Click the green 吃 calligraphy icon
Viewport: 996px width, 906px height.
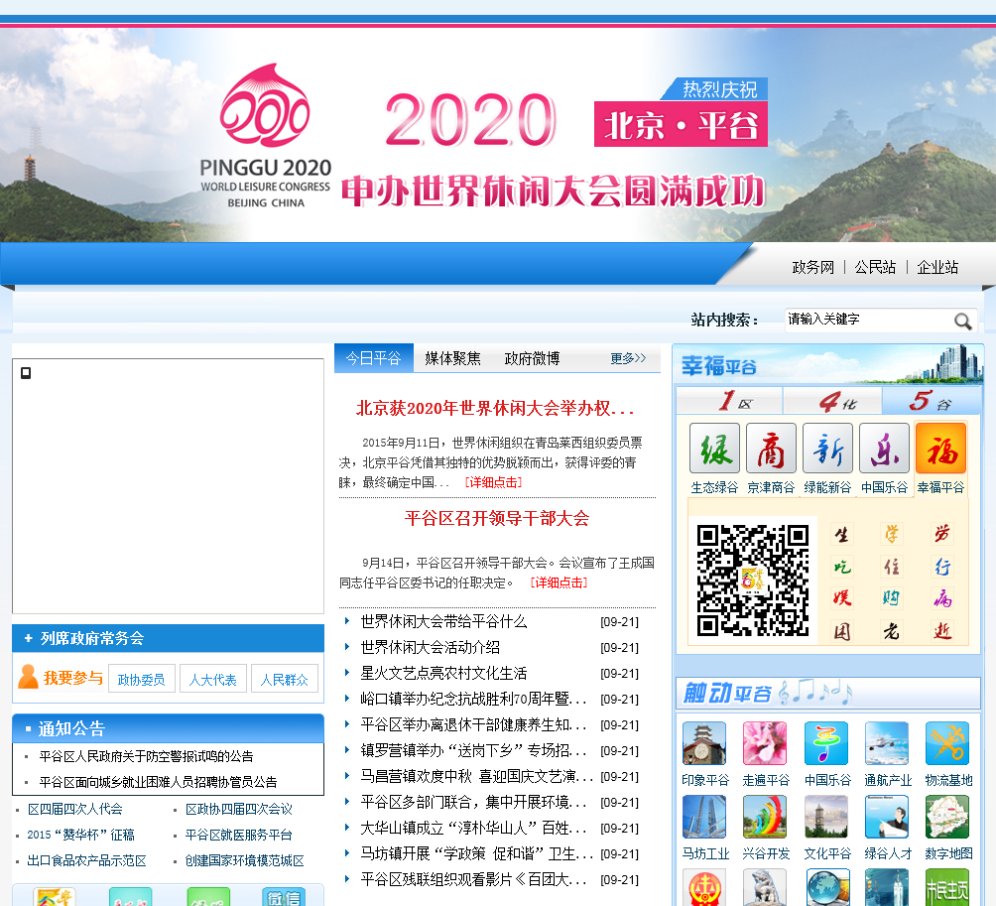(841, 566)
